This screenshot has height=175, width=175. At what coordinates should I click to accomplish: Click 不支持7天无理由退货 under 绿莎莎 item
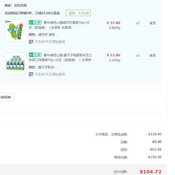50,42
